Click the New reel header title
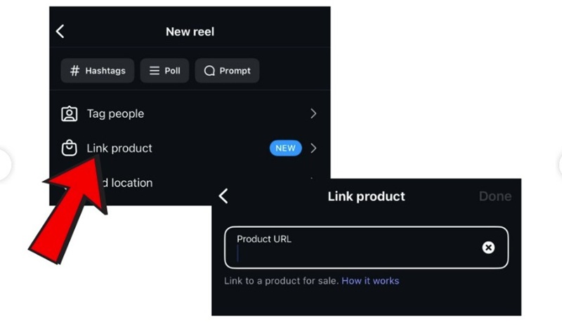The height and width of the screenshot is (333, 562). [190, 32]
